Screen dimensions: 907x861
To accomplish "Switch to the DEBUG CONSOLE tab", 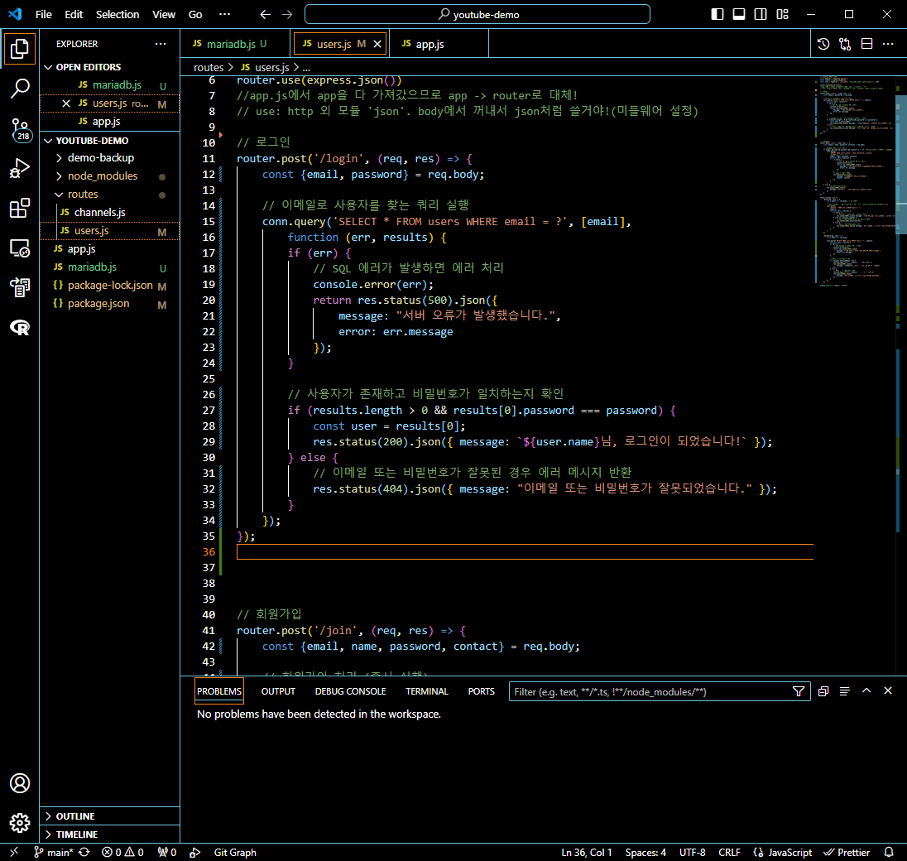I will tap(350, 691).
